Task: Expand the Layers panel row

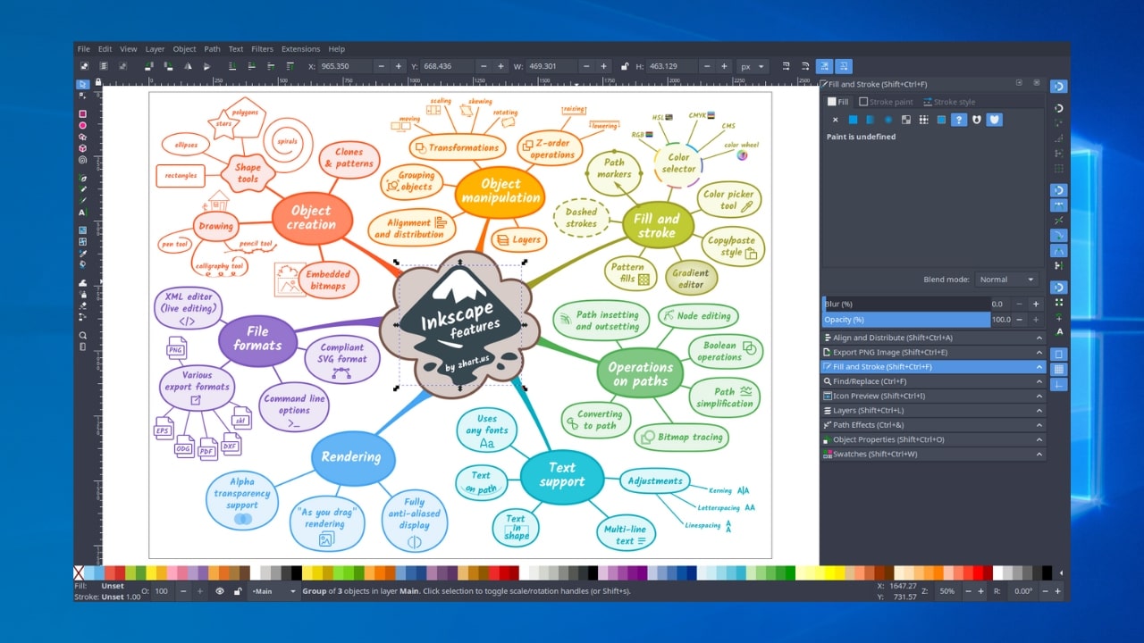Action: (932, 410)
